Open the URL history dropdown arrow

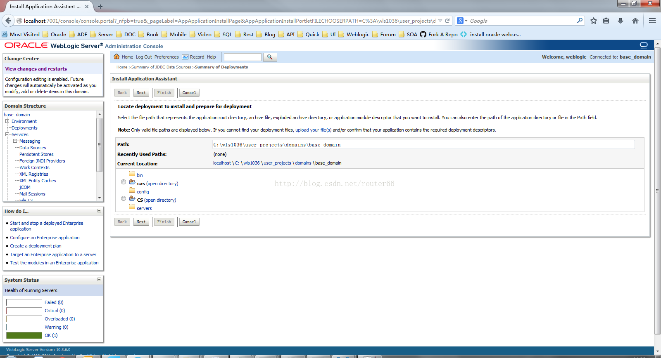[440, 21]
